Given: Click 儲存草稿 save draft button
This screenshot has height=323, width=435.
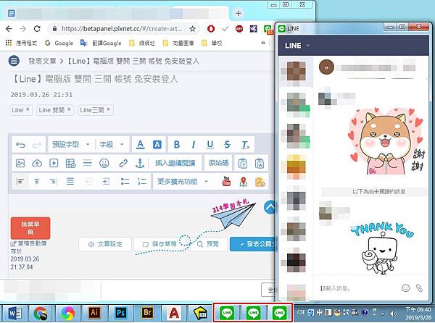Looking at the screenshot, I should (159, 244).
